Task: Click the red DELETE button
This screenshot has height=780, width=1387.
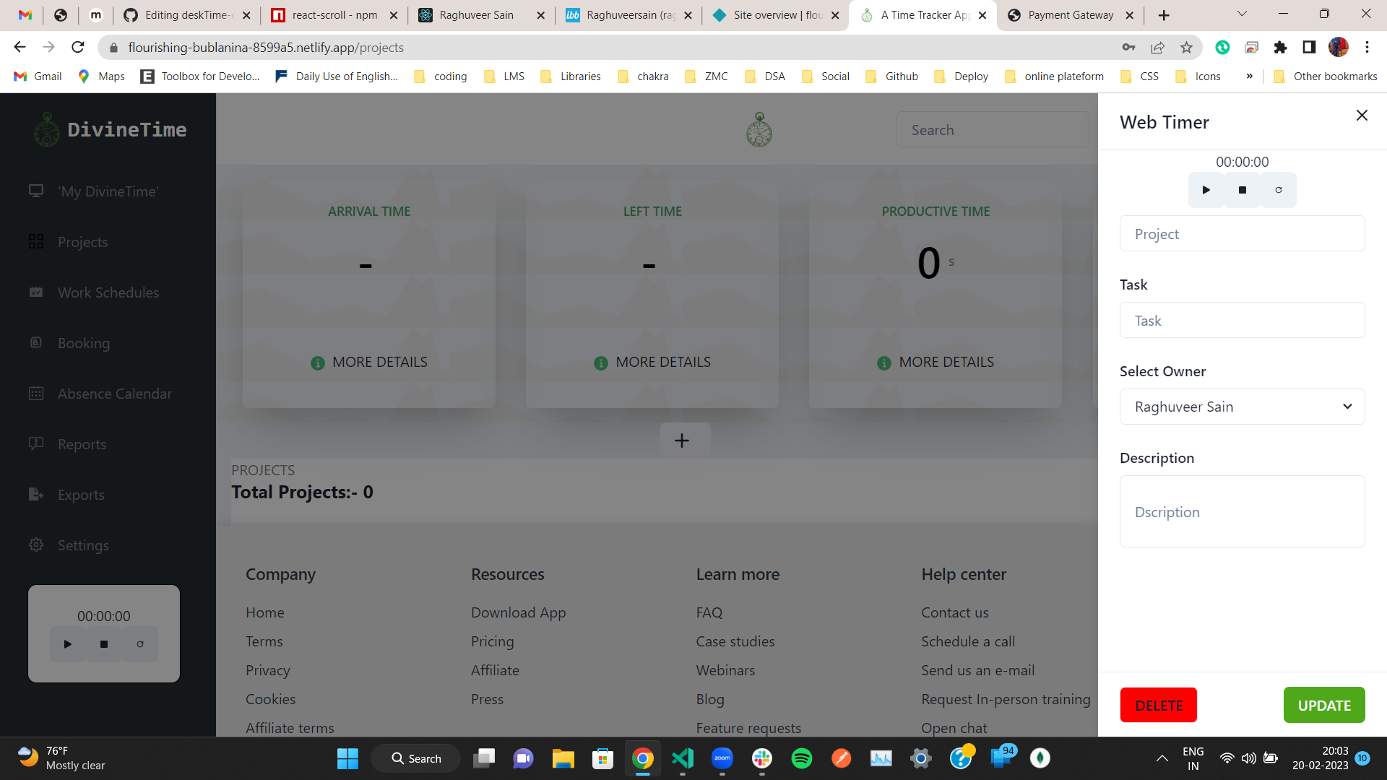Action: pos(1159,705)
